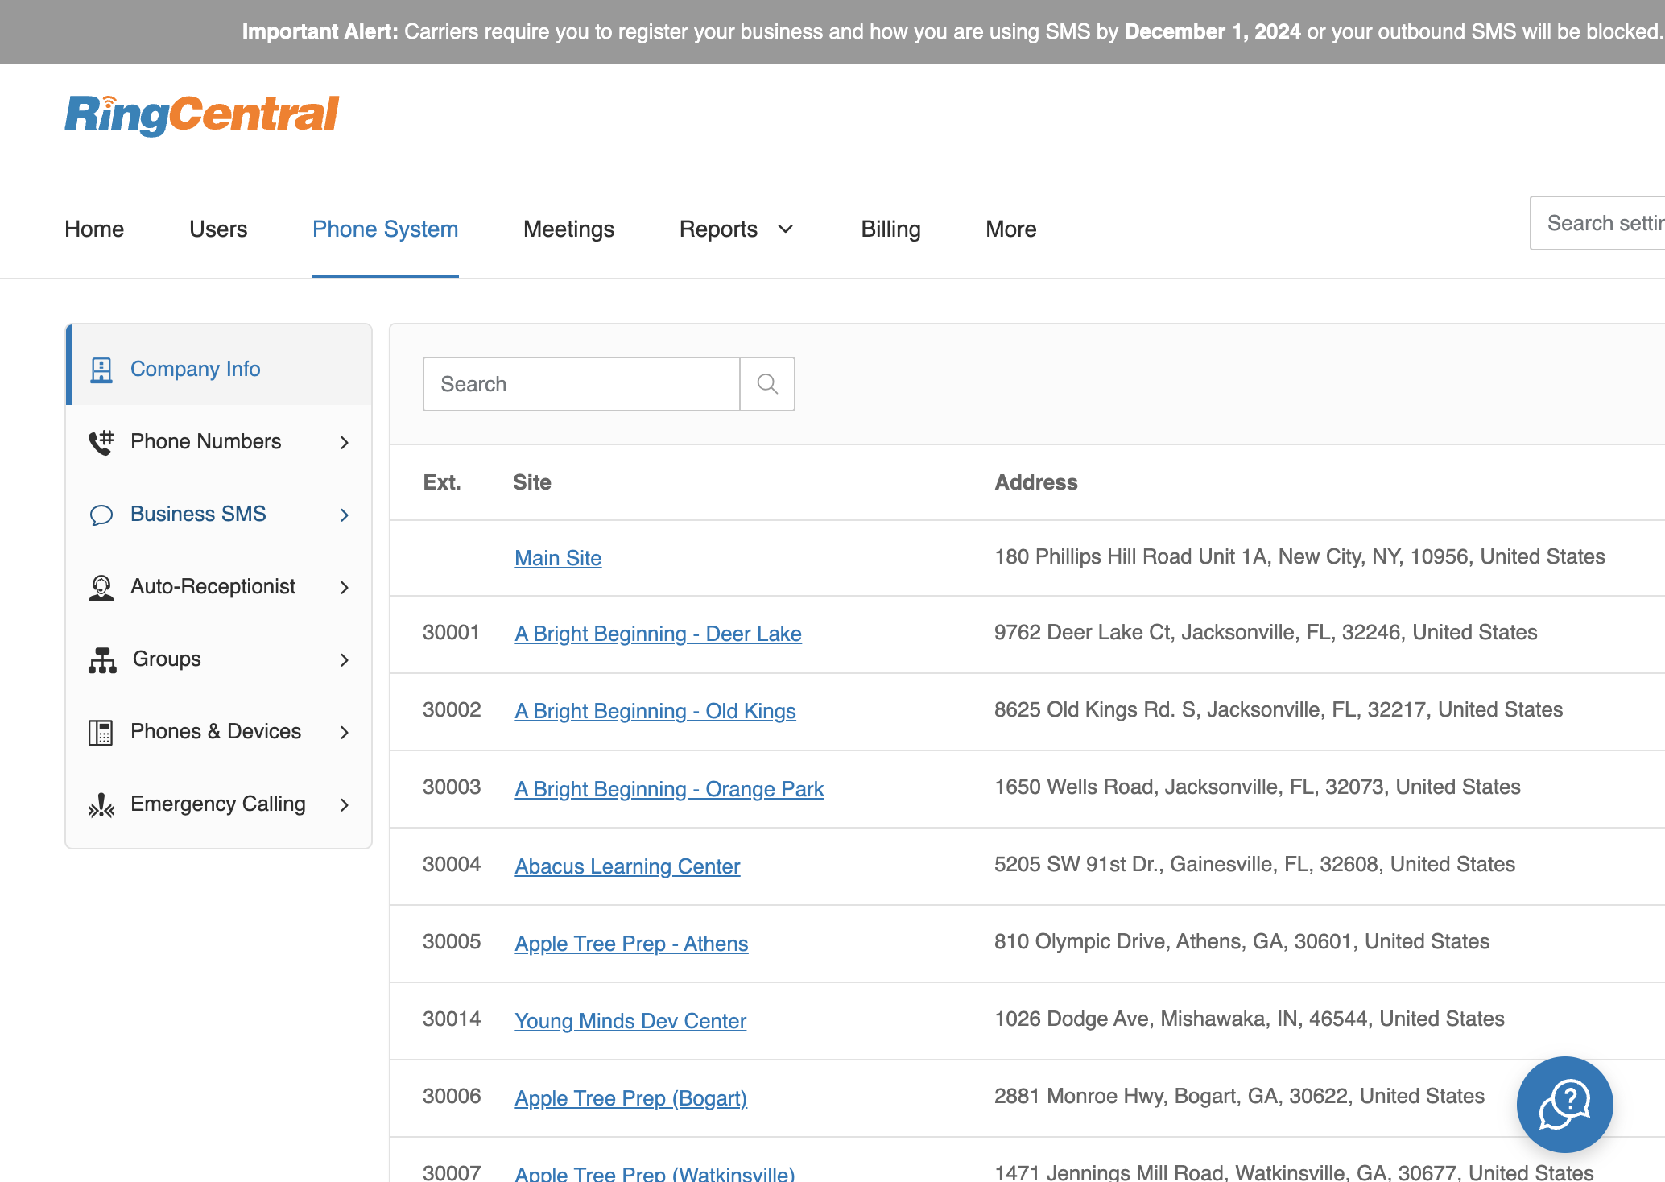Click the Ext. column header
Screen dimensions: 1665x1182
[442, 482]
